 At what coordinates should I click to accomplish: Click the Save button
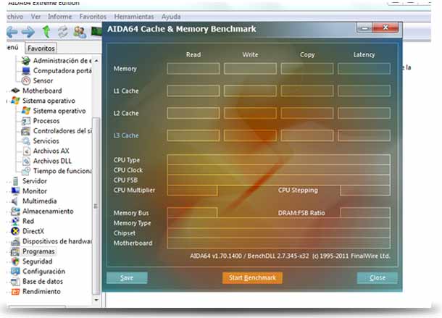[127, 278]
